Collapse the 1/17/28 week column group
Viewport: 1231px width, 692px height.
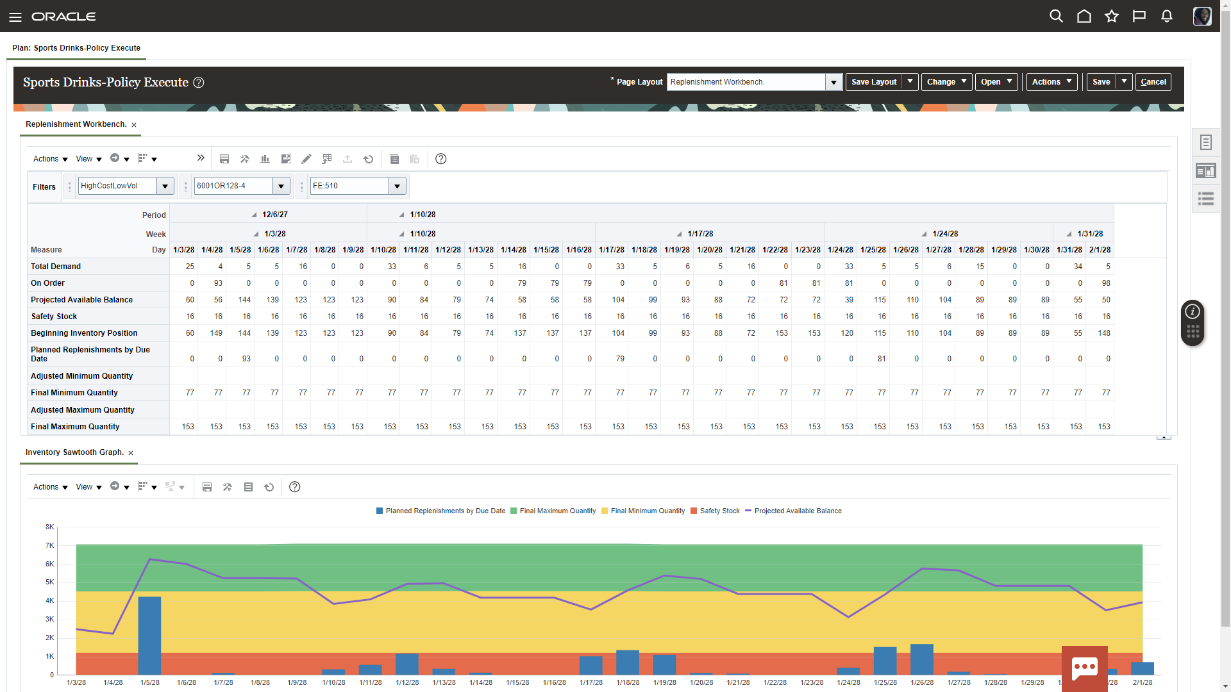[x=679, y=234]
